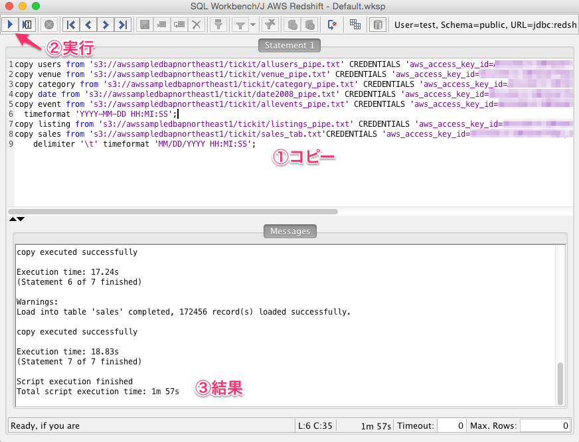Click the L:6 C:35 cursor position indicator

click(315, 426)
